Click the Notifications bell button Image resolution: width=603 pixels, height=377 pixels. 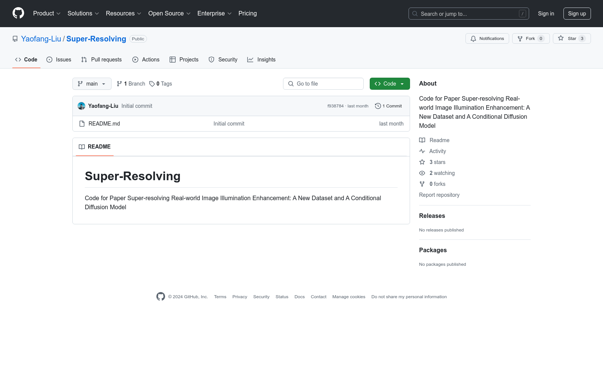click(487, 38)
